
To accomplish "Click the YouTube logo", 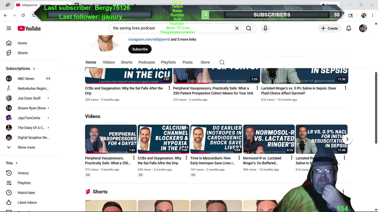I will tap(29, 28).
